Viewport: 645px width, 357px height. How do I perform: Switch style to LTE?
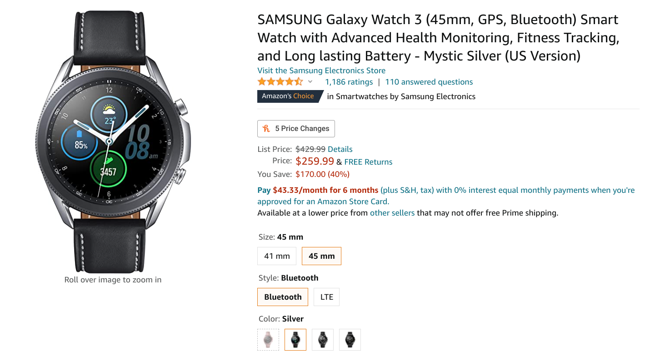click(326, 297)
